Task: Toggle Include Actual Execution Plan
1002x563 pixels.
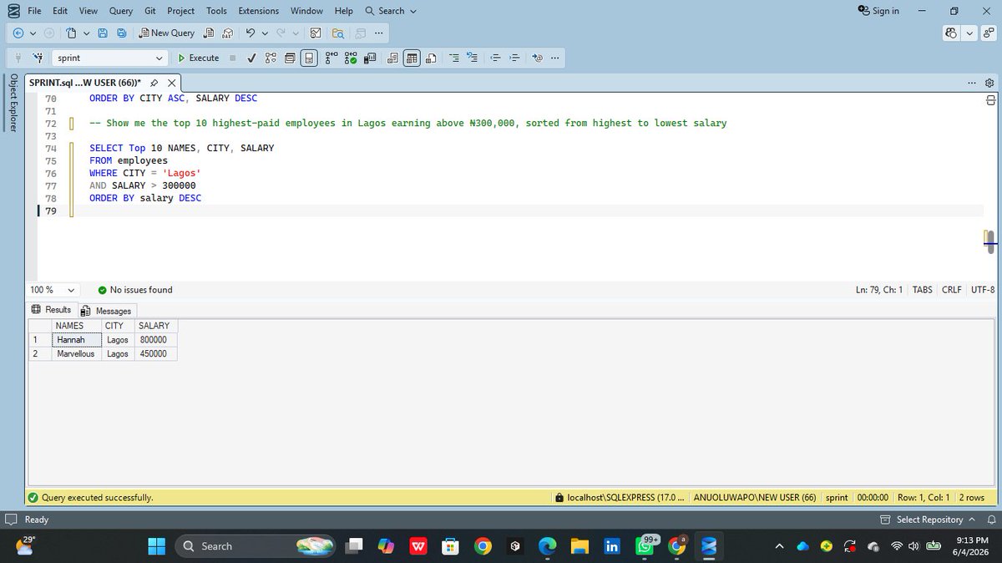Action: (x=331, y=58)
